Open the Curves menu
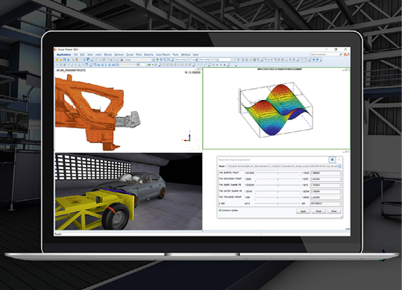Viewport: 402px width, 290px height. click(x=130, y=54)
